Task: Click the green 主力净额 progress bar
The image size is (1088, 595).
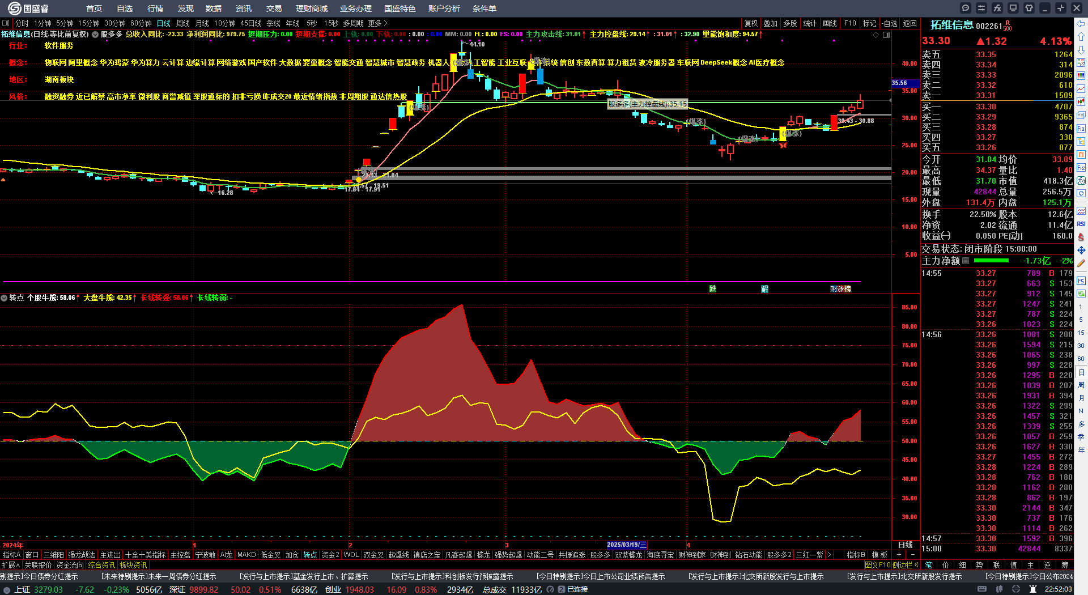Action: [991, 261]
